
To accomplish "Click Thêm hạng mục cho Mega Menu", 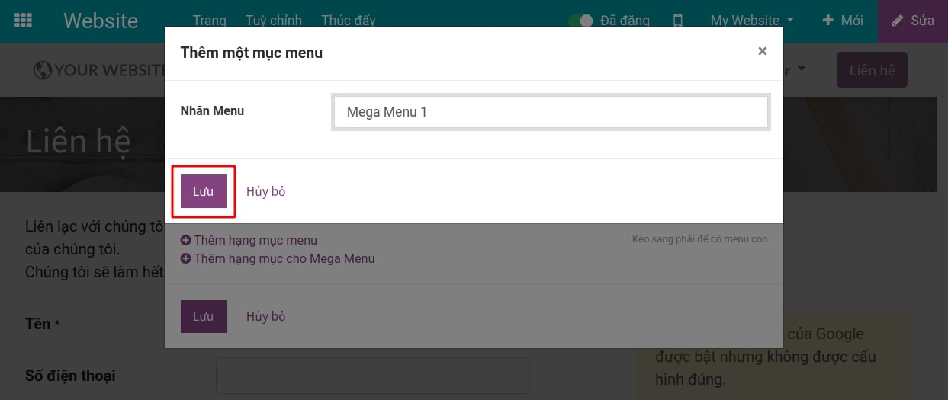I will (278, 258).
